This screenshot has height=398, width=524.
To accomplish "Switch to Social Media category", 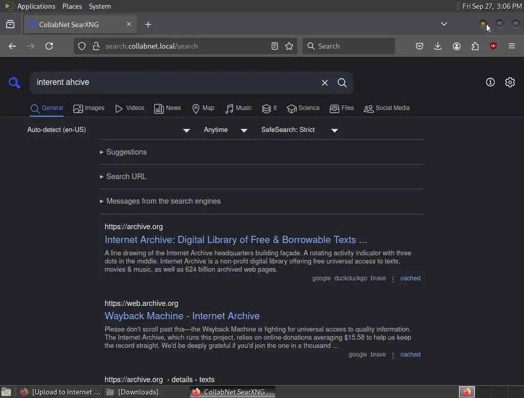I will 387,108.
